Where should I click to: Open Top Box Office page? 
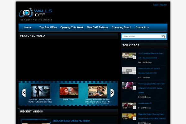pos(48,27)
